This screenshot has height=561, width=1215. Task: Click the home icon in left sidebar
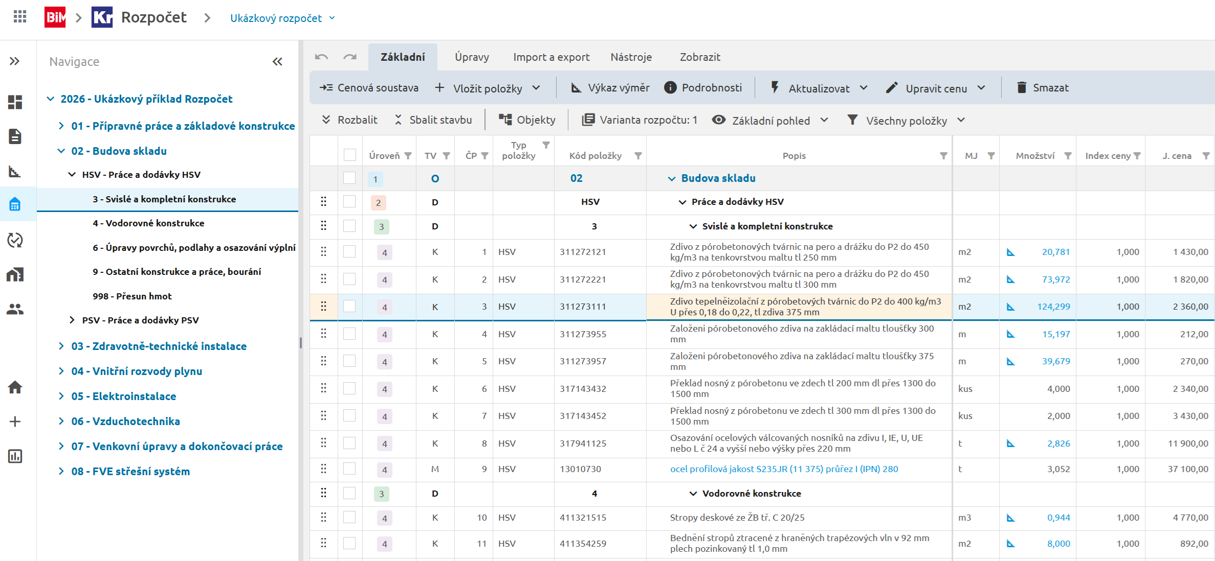pos(15,387)
